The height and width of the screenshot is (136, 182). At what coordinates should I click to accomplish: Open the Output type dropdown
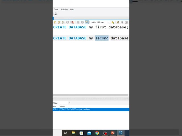(x=61, y=103)
